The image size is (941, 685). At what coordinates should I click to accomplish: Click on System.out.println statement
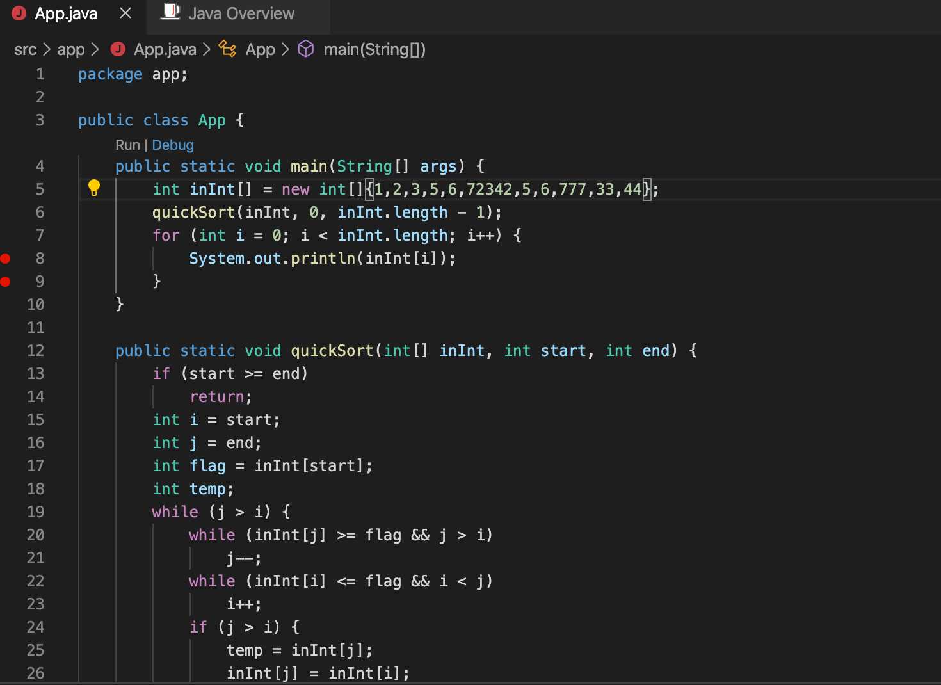click(x=323, y=259)
